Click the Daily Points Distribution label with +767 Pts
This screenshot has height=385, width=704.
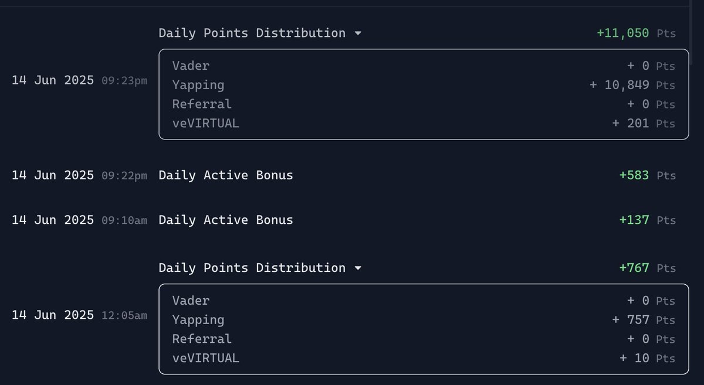tap(252, 268)
